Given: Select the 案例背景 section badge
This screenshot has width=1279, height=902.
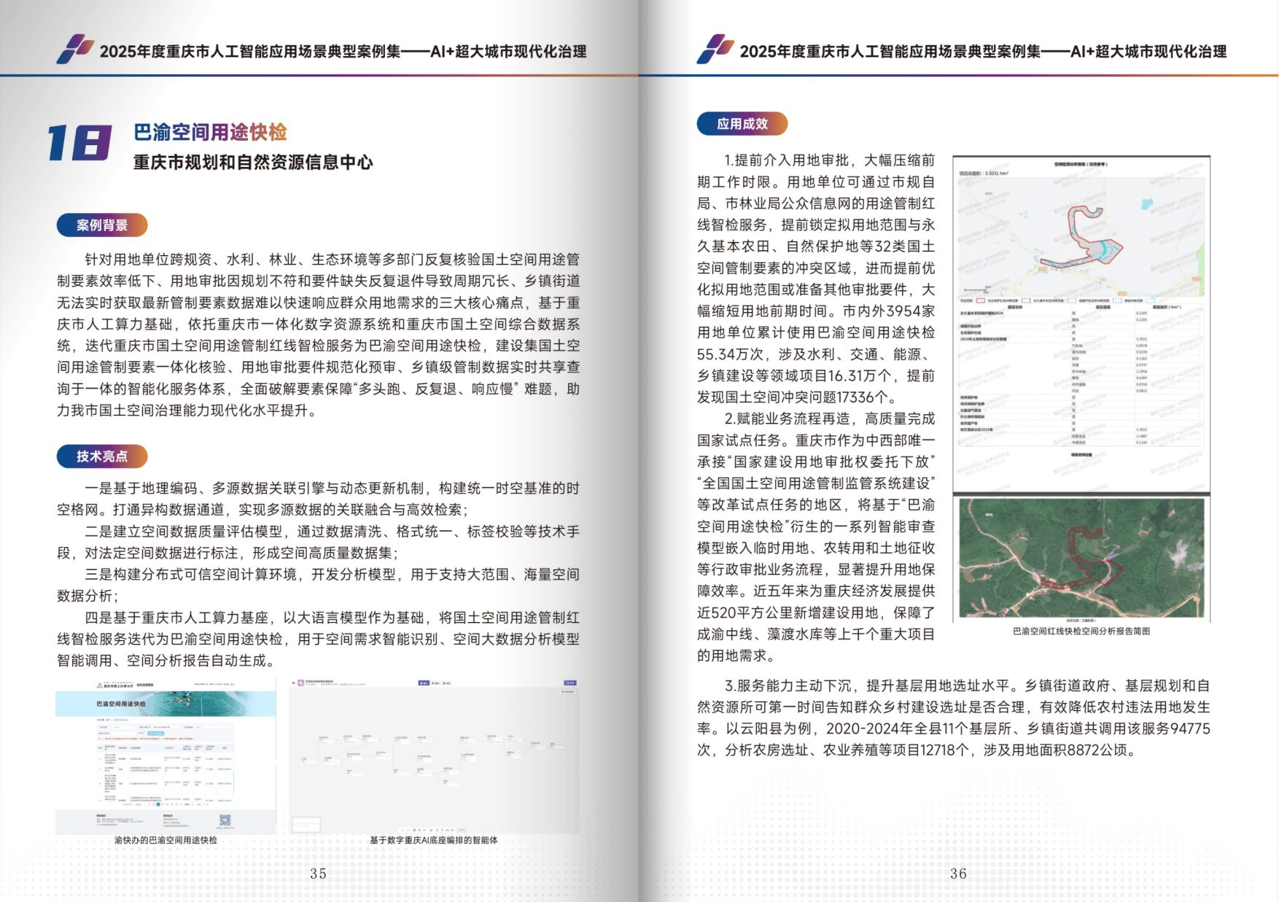Looking at the screenshot, I should 102,225.
